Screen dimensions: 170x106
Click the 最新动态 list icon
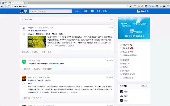coord(23,20)
